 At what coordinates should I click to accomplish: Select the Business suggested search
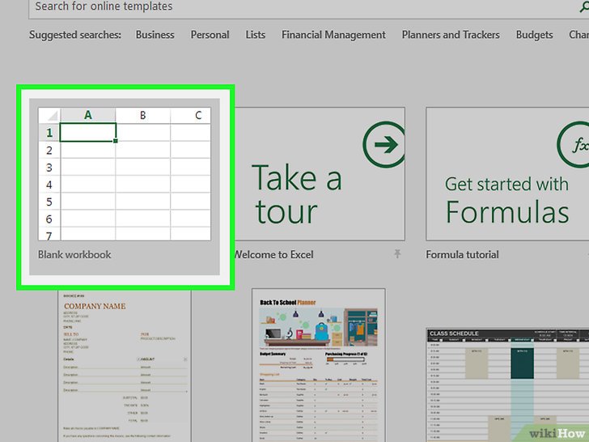[155, 35]
